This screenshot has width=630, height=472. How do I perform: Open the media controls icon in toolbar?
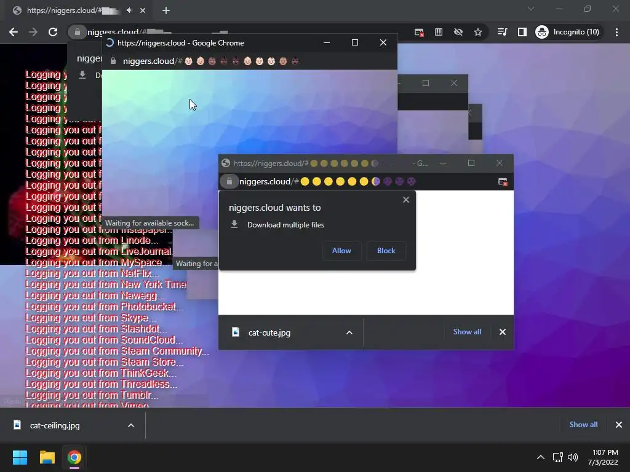502,32
